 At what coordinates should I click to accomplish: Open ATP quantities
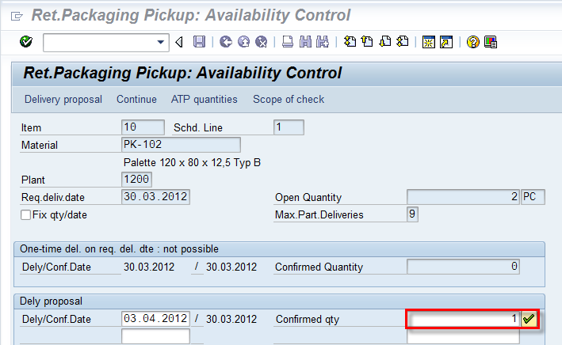(x=204, y=99)
